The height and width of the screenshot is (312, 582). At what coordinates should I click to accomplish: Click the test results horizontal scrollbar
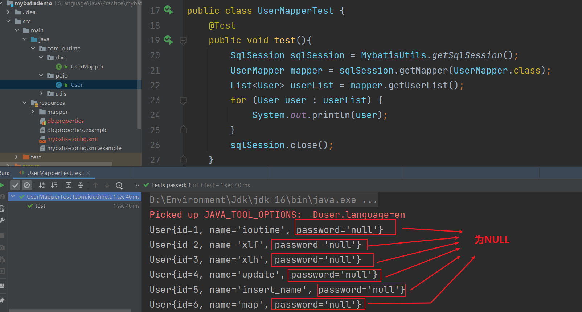70,311
